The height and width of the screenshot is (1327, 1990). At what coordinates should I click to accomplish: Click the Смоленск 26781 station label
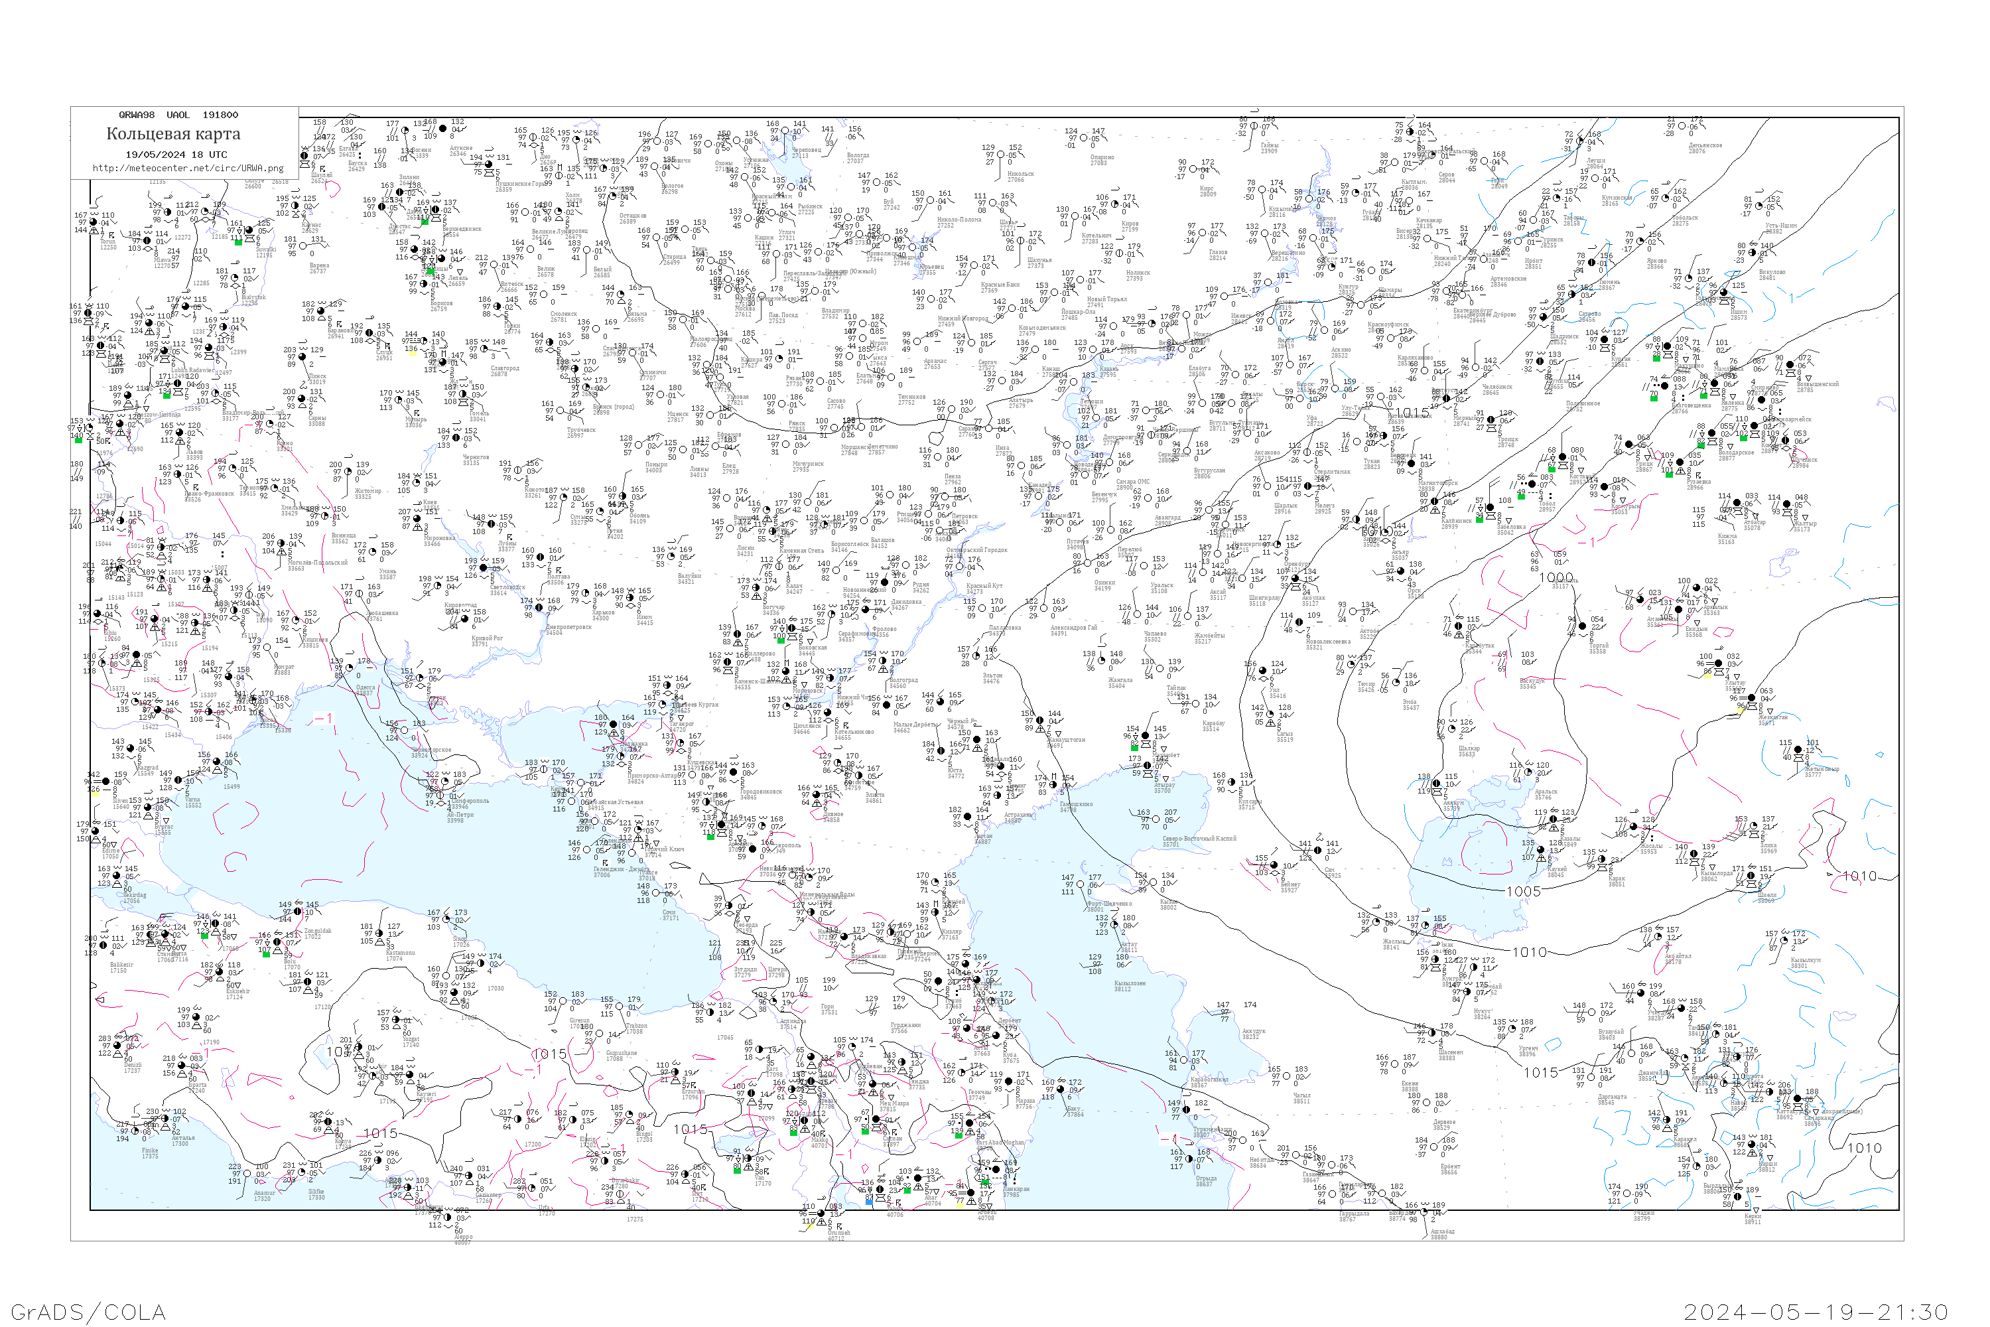(x=563, y=316)
